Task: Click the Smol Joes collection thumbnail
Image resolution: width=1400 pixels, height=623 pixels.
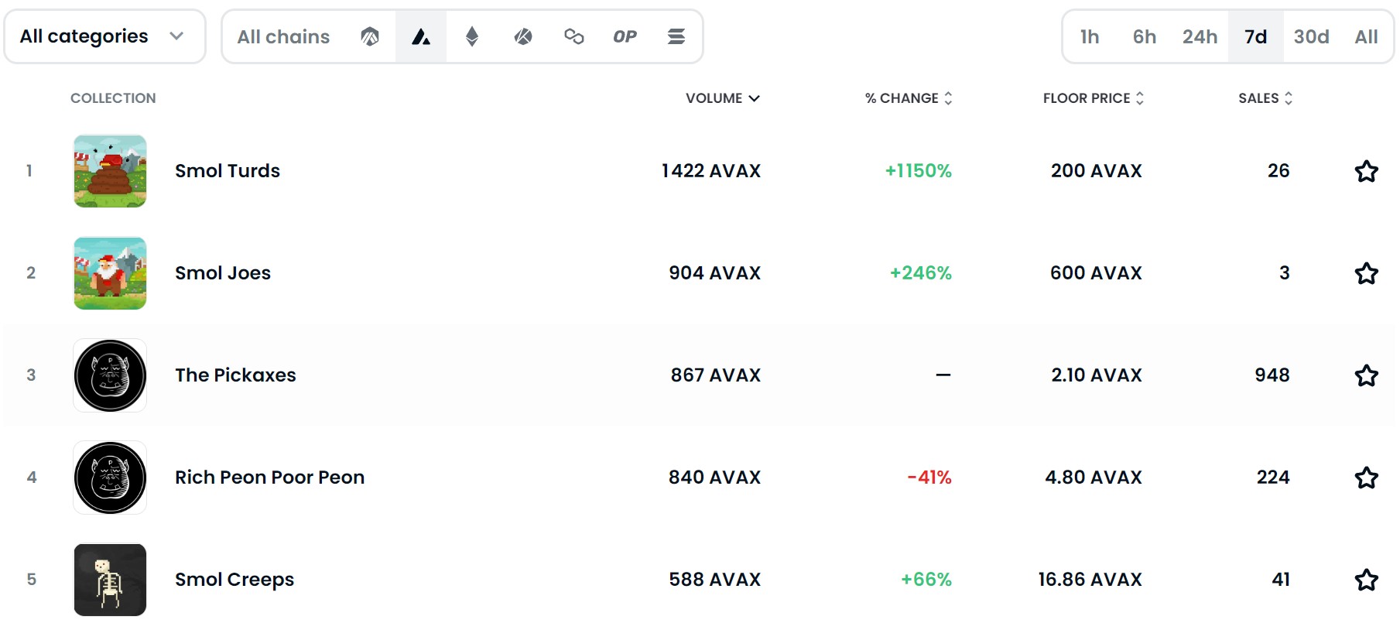Action: pyautogui.click(x=110, y=273)
